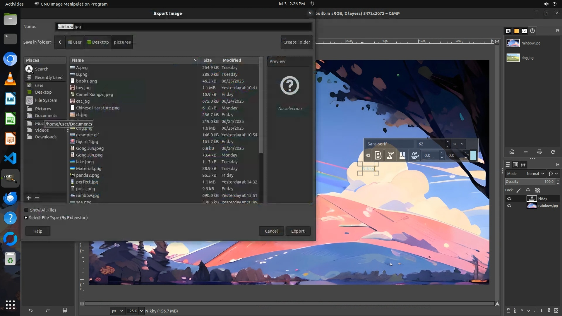Click the Export button

[x=298, y=231]
